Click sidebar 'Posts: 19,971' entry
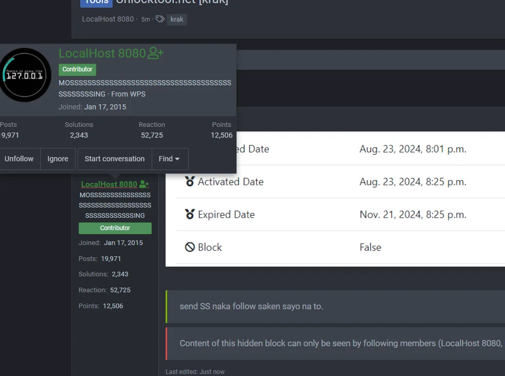Image resolution: width=505 pixels, height=376 pixels. (x=100, y=259)
